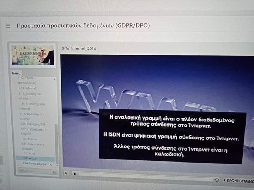Select the Menu tab
This screenshot has width=254, height=190.
pos(16,73)
